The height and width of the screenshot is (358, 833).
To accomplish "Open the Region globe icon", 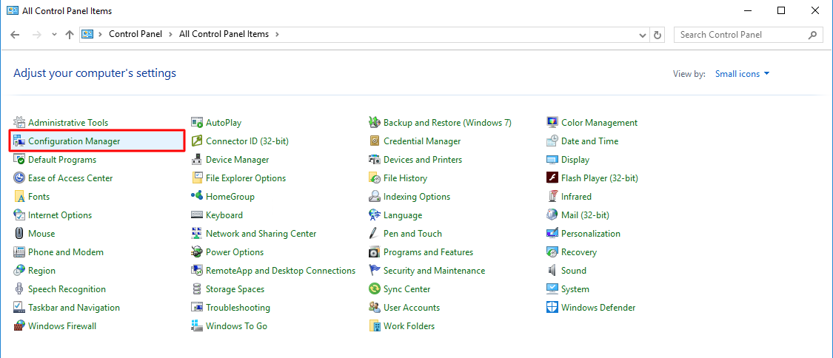I will 19,271.
